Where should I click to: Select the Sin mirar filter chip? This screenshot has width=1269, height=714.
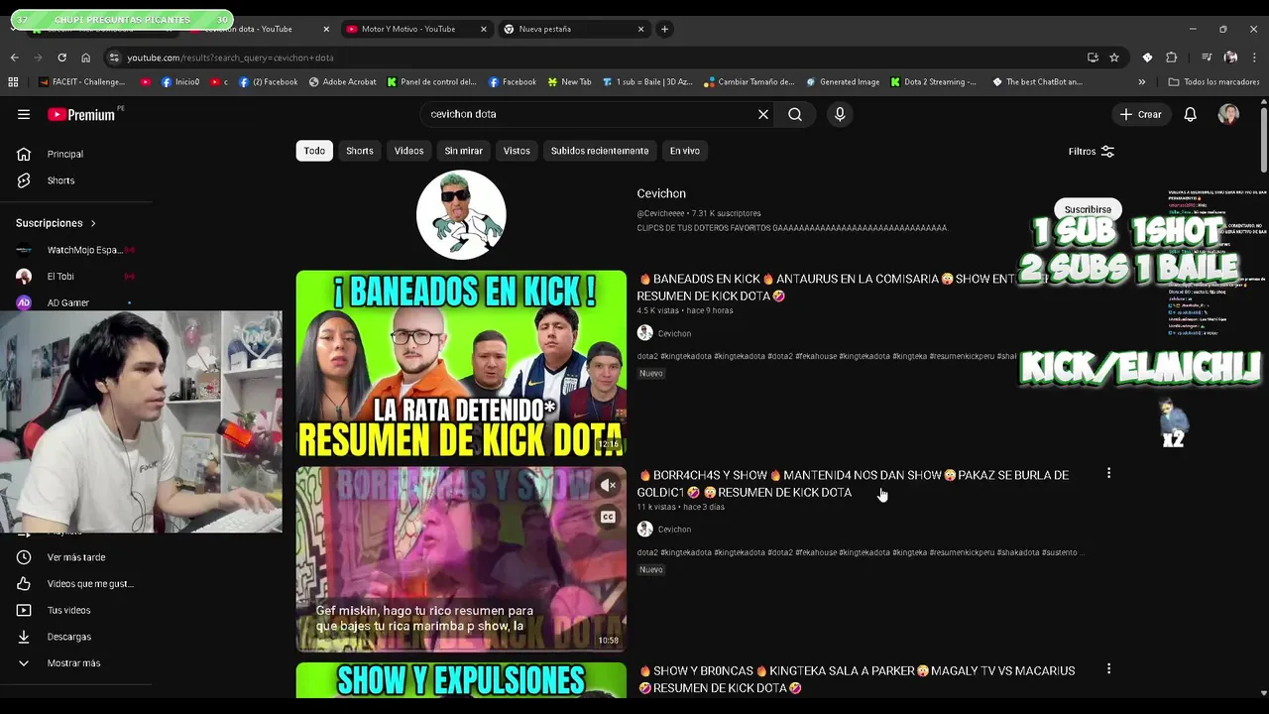pos(463,151)
